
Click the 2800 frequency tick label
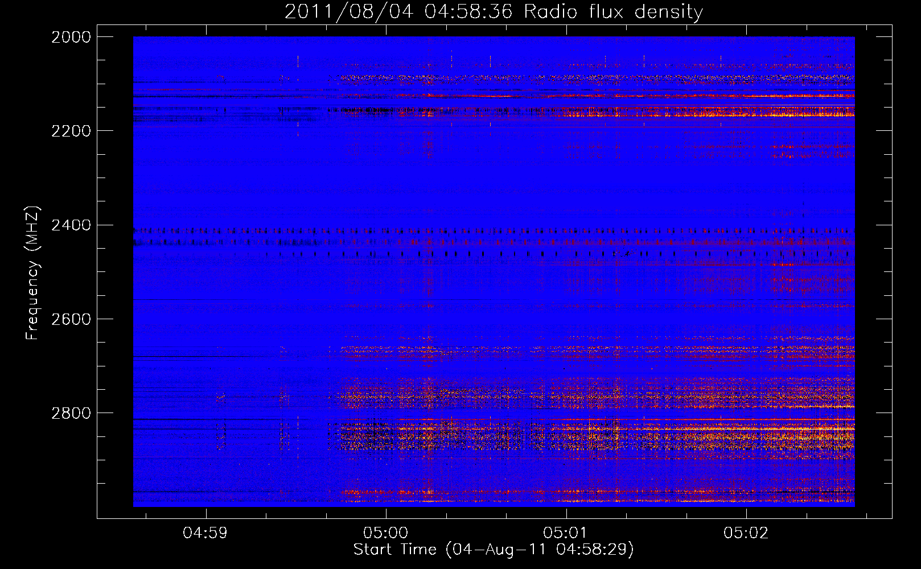(71, 413)
